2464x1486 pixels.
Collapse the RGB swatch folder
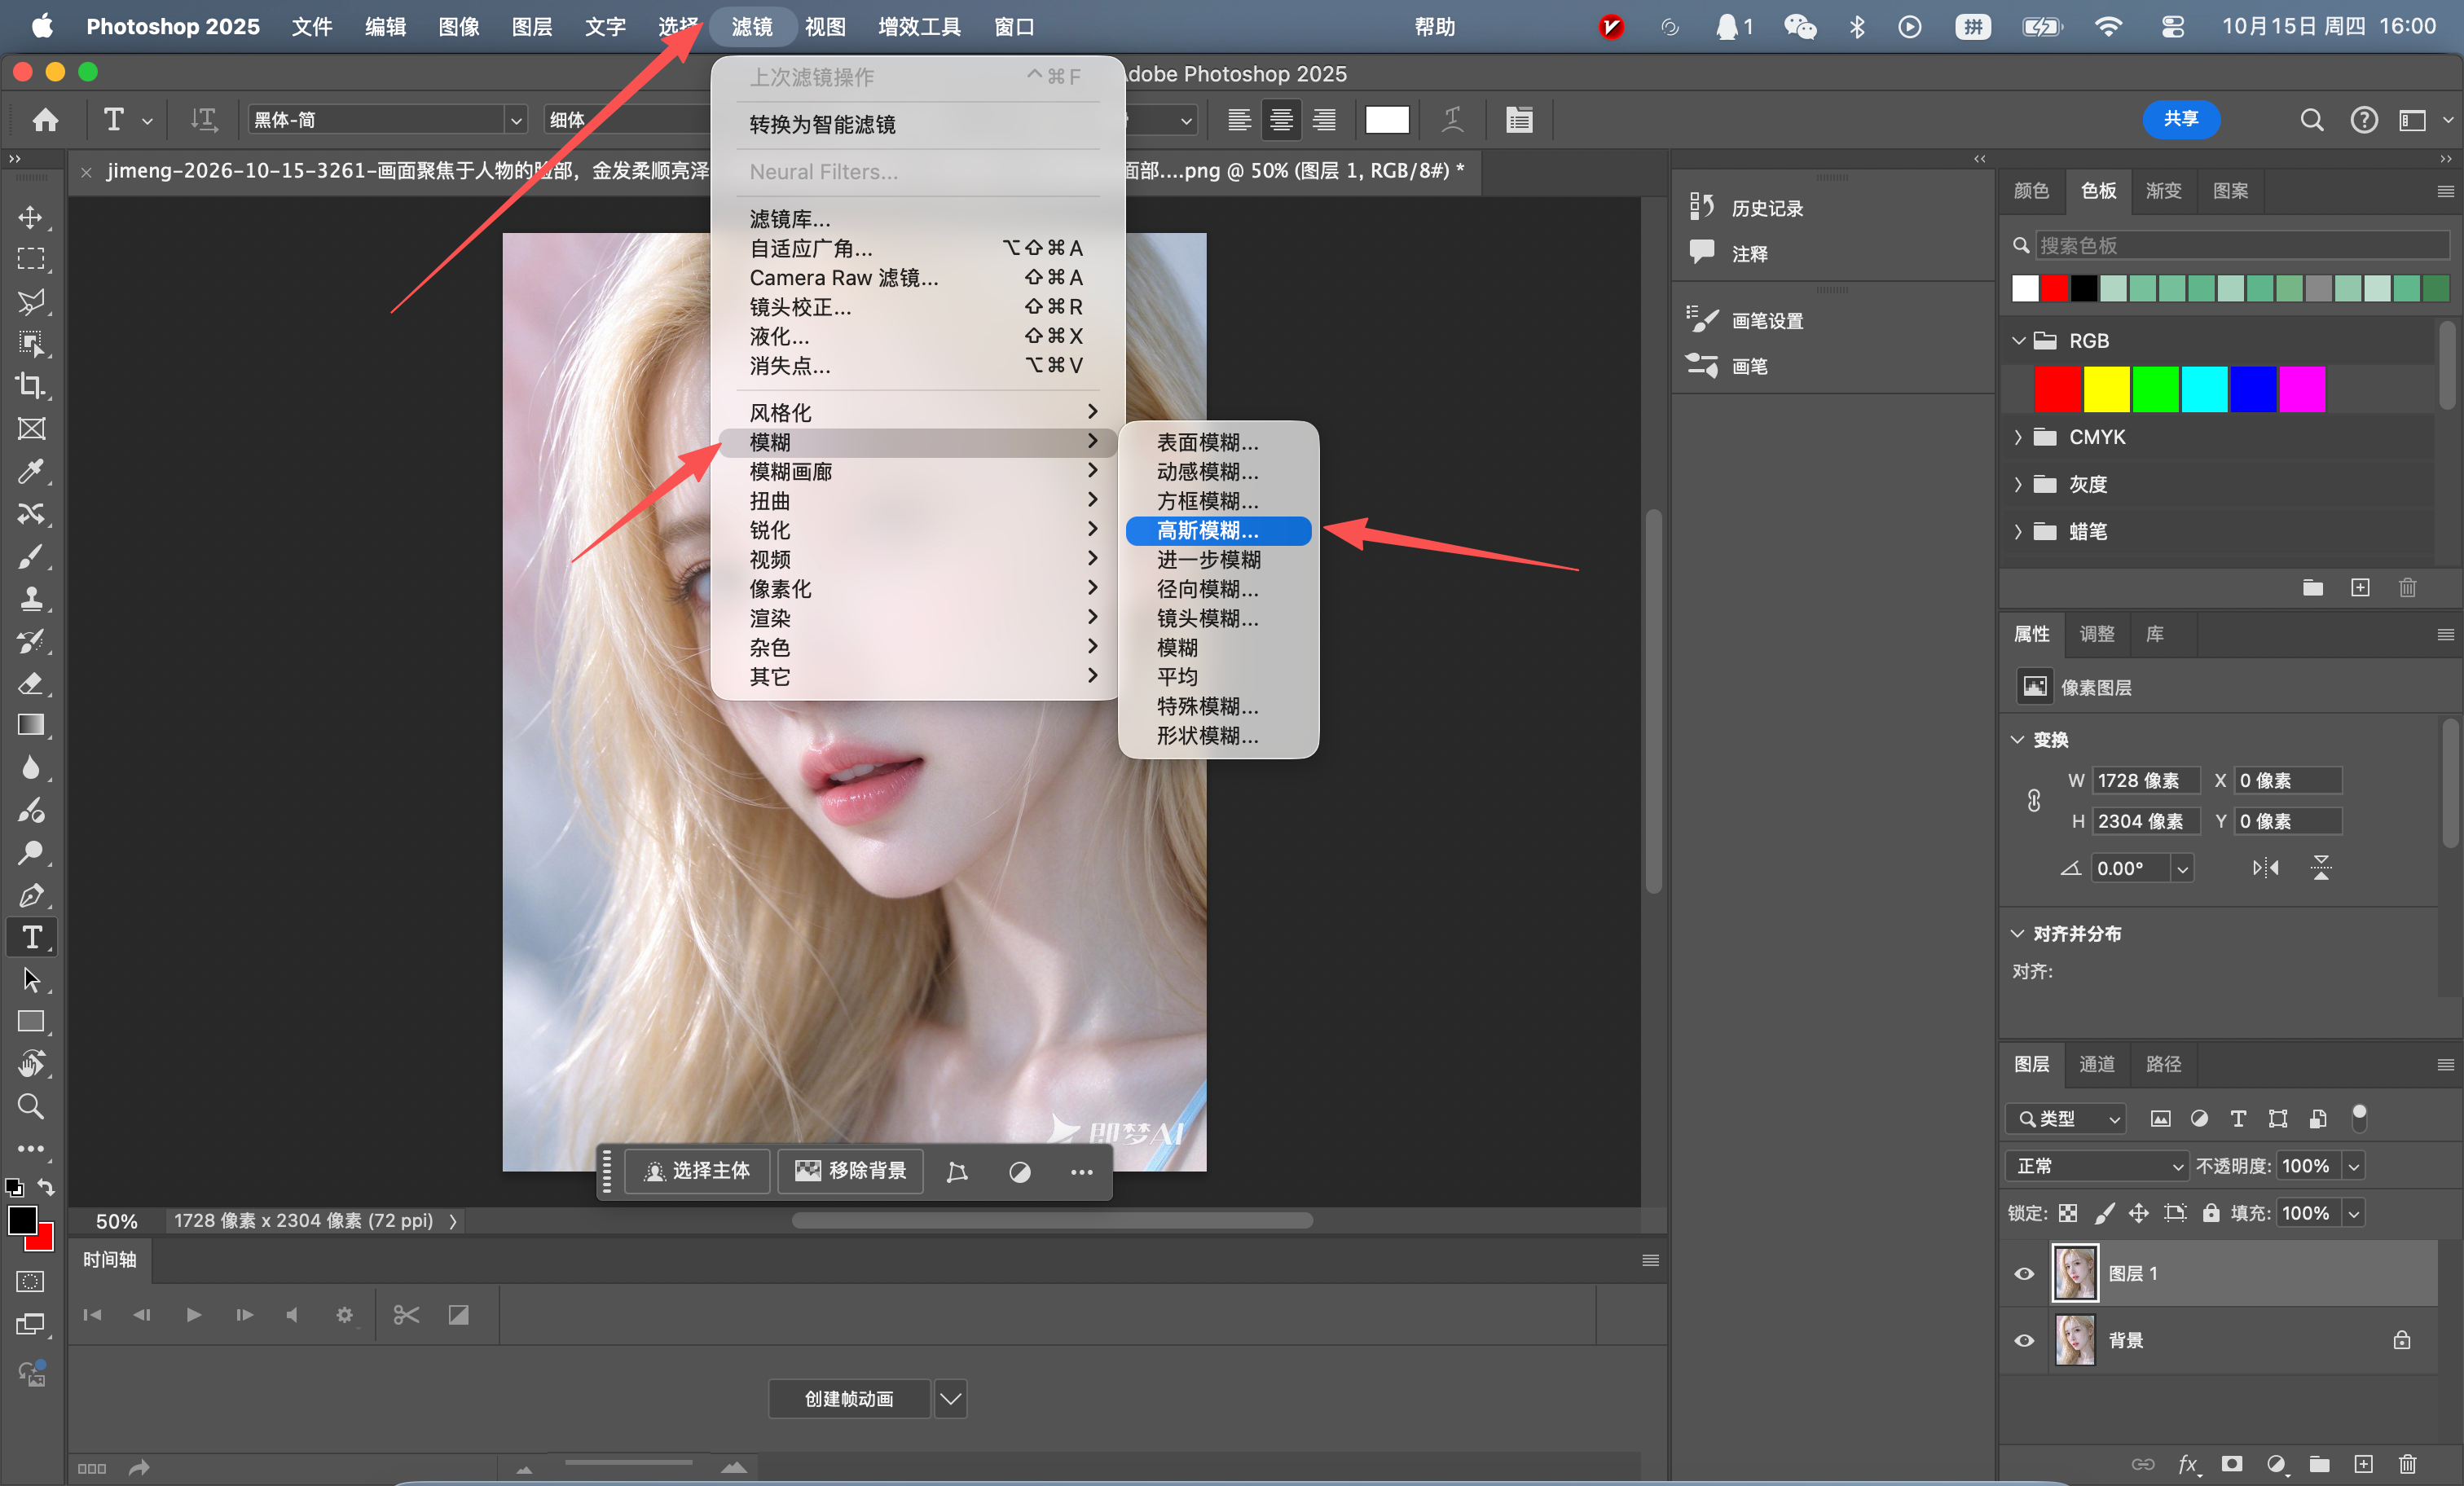(x=2018, y=340)
